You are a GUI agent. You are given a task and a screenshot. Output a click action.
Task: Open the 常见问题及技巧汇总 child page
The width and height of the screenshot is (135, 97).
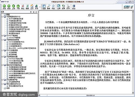[x=16, y=86]
